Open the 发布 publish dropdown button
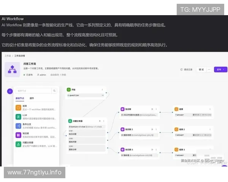 point(220,69)
